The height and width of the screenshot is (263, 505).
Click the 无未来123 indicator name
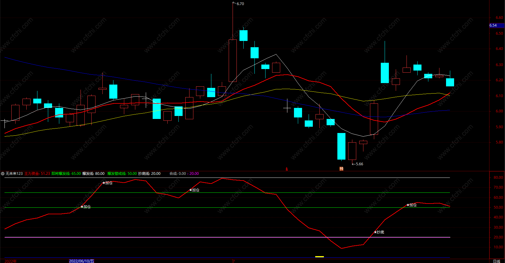pyautogui.click(x=14, y=174)
